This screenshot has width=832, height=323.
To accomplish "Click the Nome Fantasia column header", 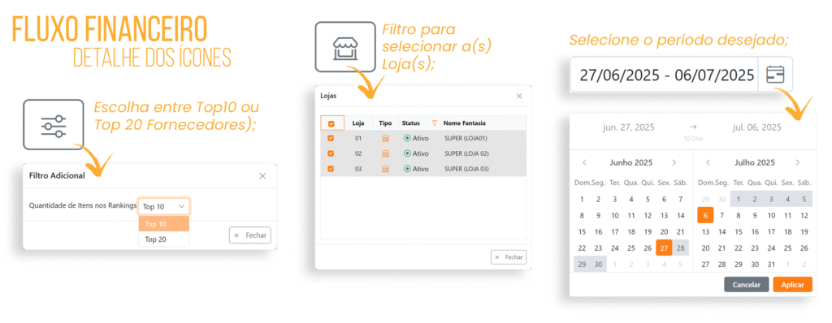I will [x=464, y=123].
